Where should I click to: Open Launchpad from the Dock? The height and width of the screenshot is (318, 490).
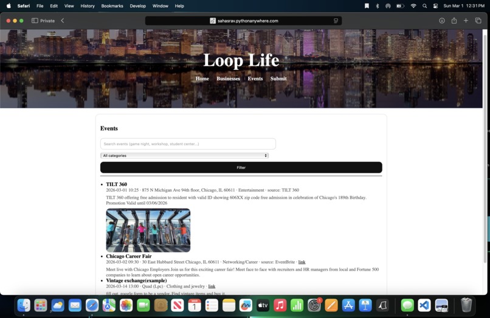(41, 305)
